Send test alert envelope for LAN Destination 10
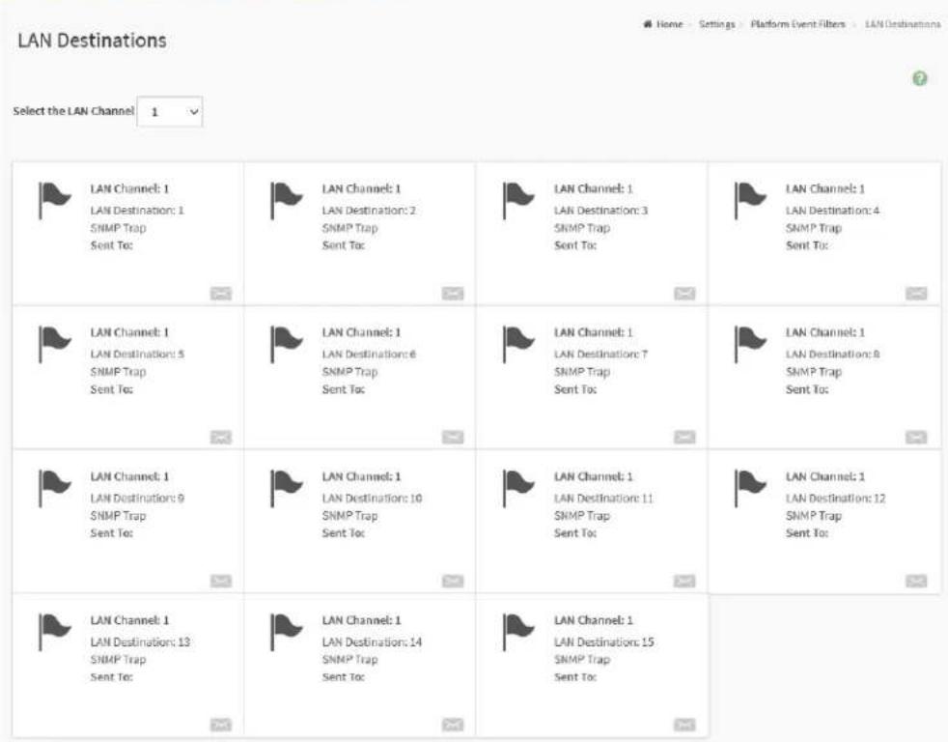The height and width of the screenshot is (742, 948). coord(453,581)
